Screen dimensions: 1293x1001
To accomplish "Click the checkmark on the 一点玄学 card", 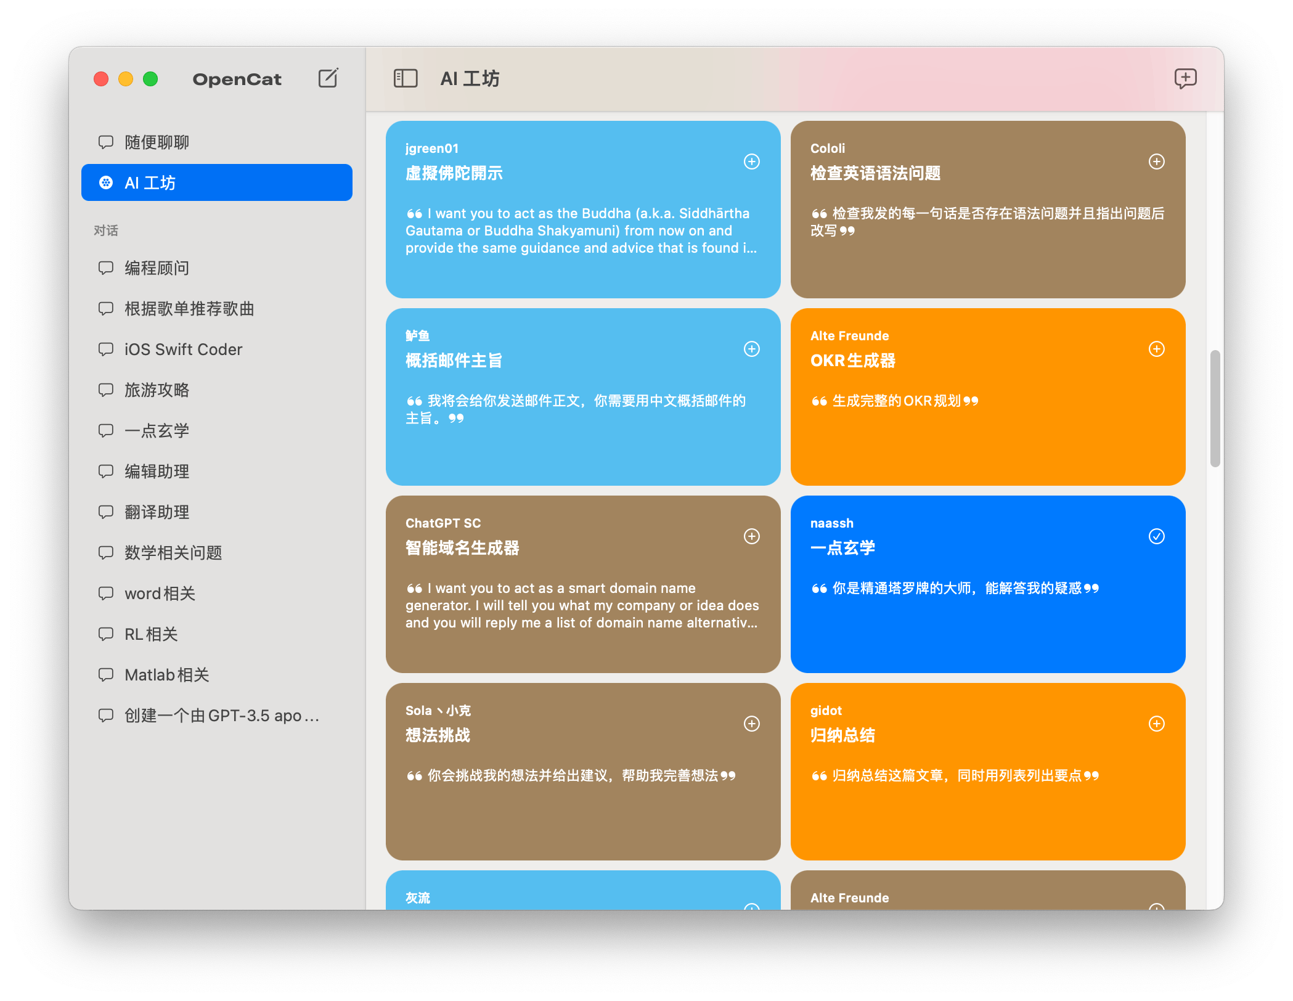I will pos(1157,537).
